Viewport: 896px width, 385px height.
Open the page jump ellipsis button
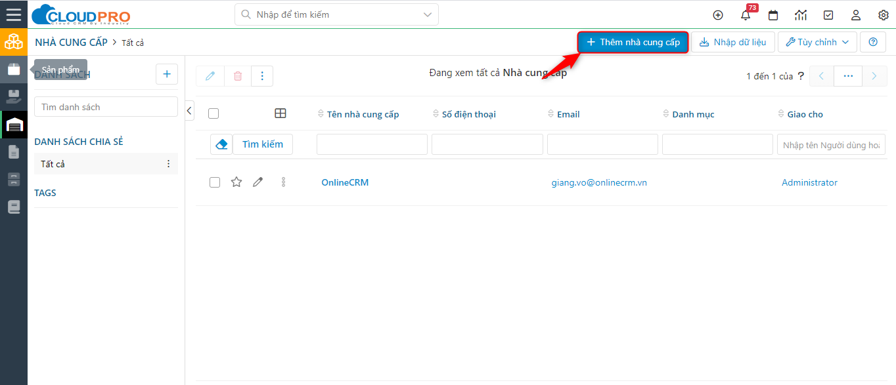(848, 76)
